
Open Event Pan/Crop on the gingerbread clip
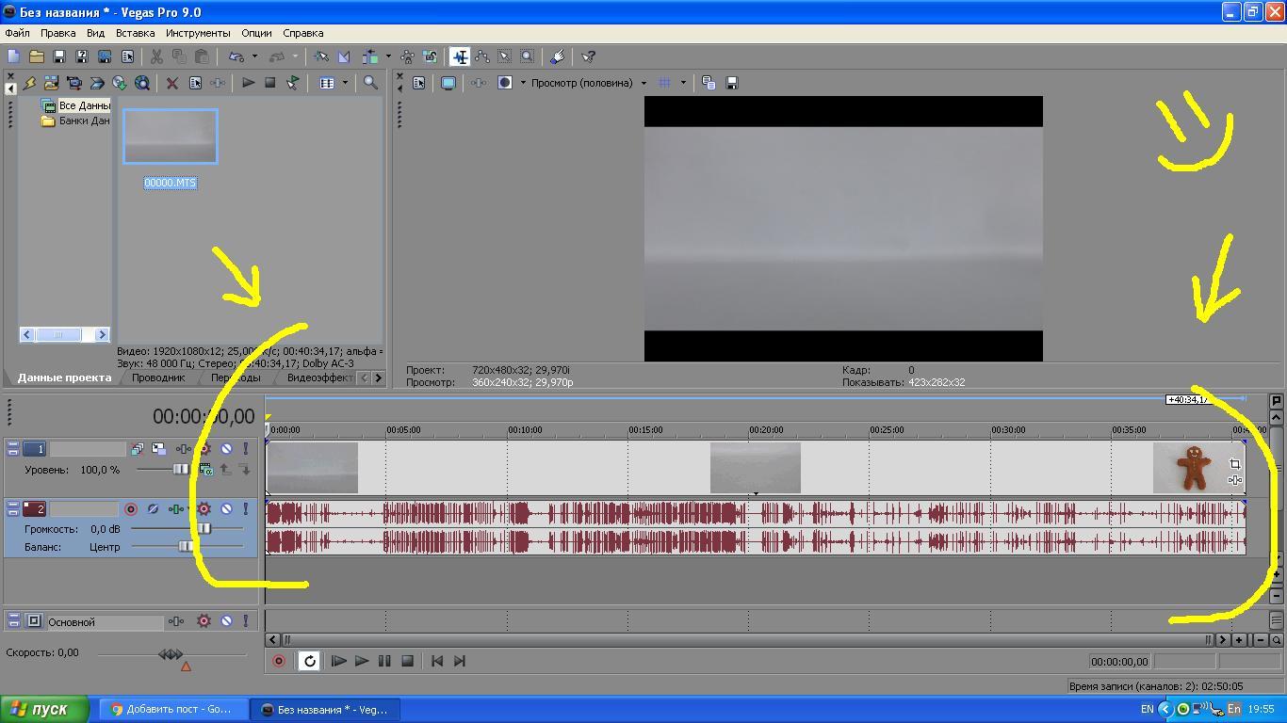pos(1235,464)
